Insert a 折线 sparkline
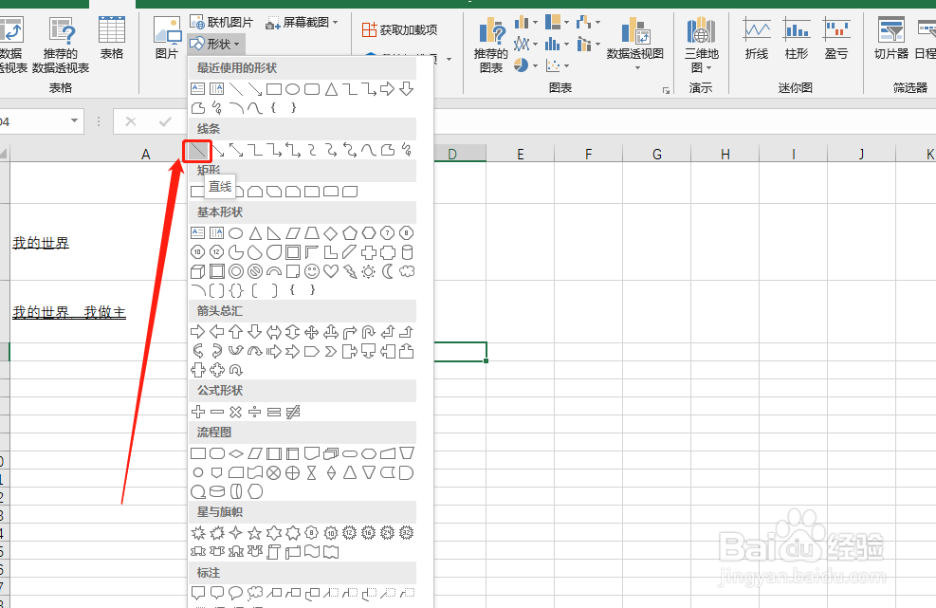936x608 pixels. (x=757, y=38)
